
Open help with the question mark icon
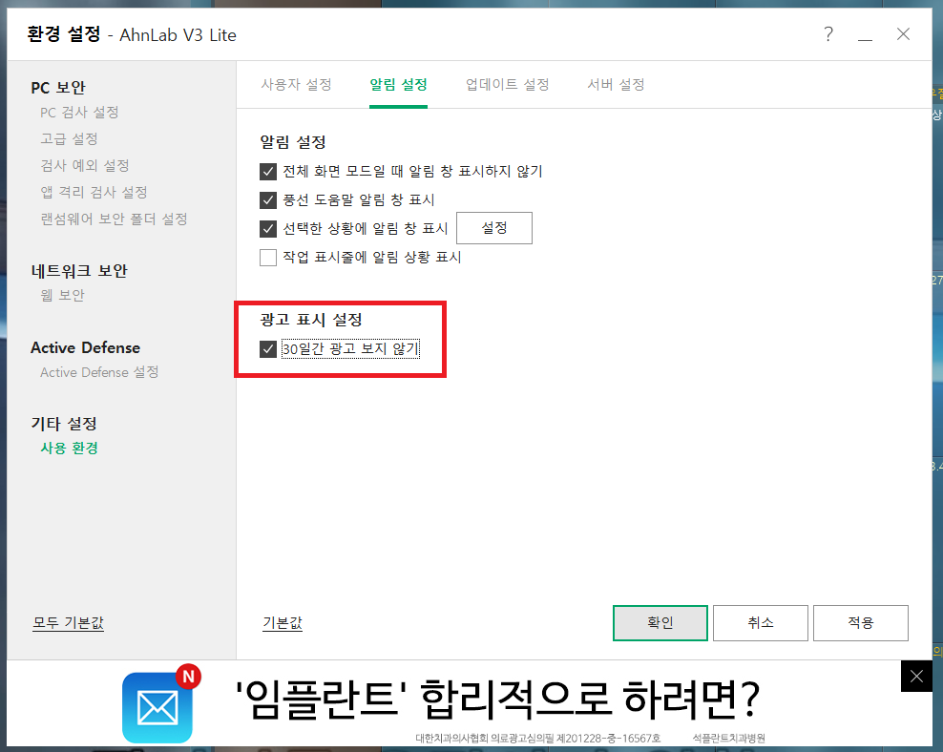pyautogui.click(x=828, y=34)
